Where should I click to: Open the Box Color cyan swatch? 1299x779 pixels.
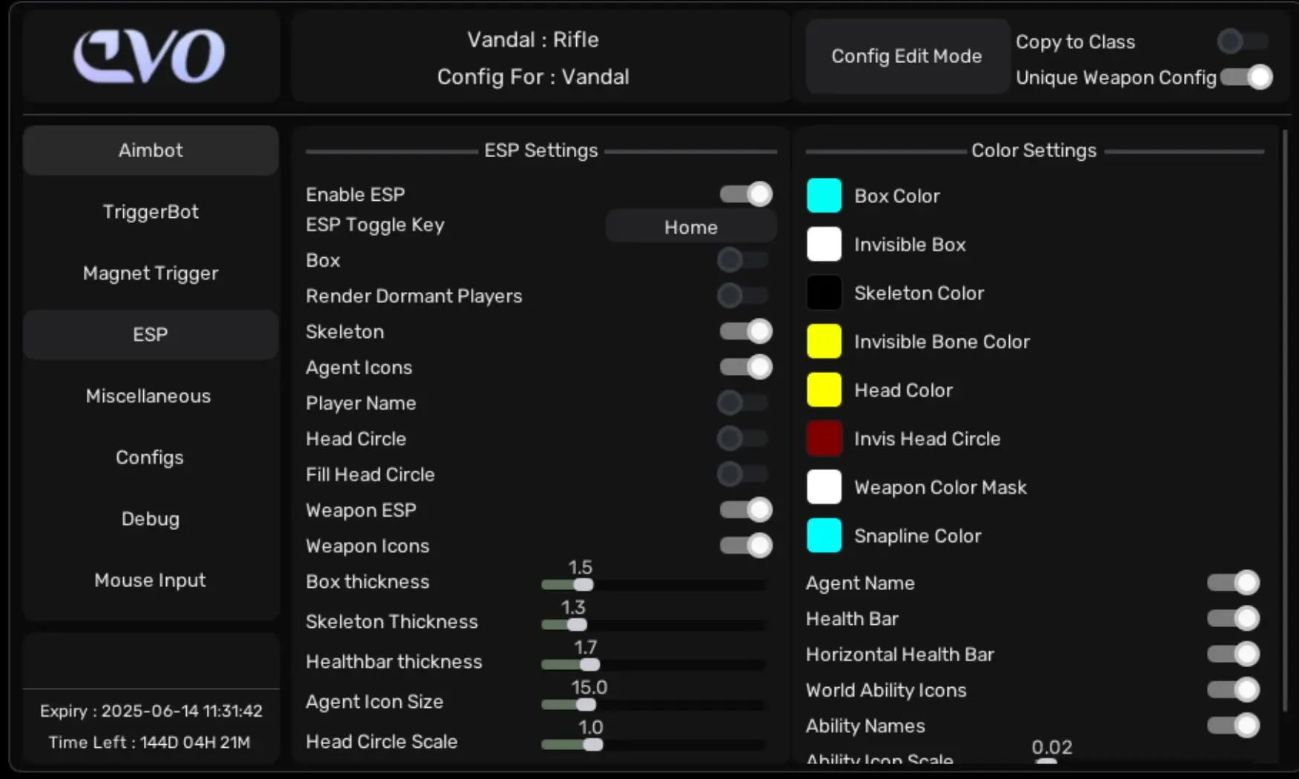pos(824,196)
